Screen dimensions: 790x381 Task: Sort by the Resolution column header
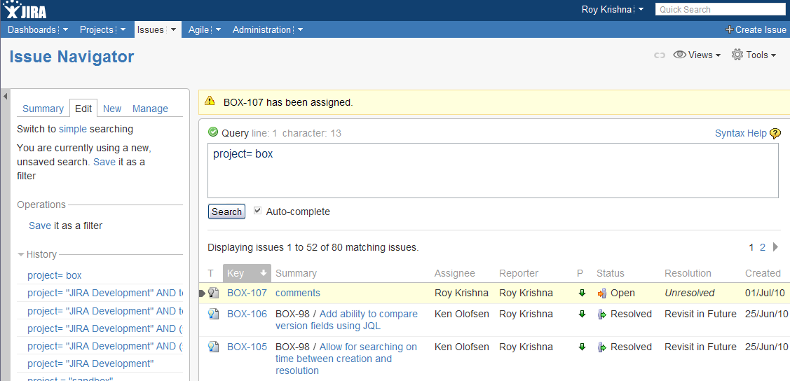point(688,273)
